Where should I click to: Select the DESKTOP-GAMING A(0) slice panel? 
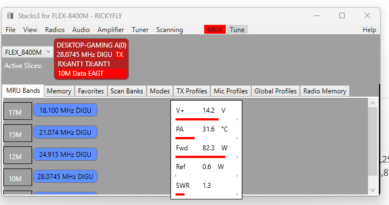(x=91, y=59)
